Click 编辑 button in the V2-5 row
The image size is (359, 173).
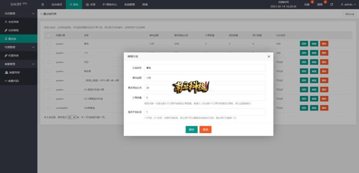[314, 99]
